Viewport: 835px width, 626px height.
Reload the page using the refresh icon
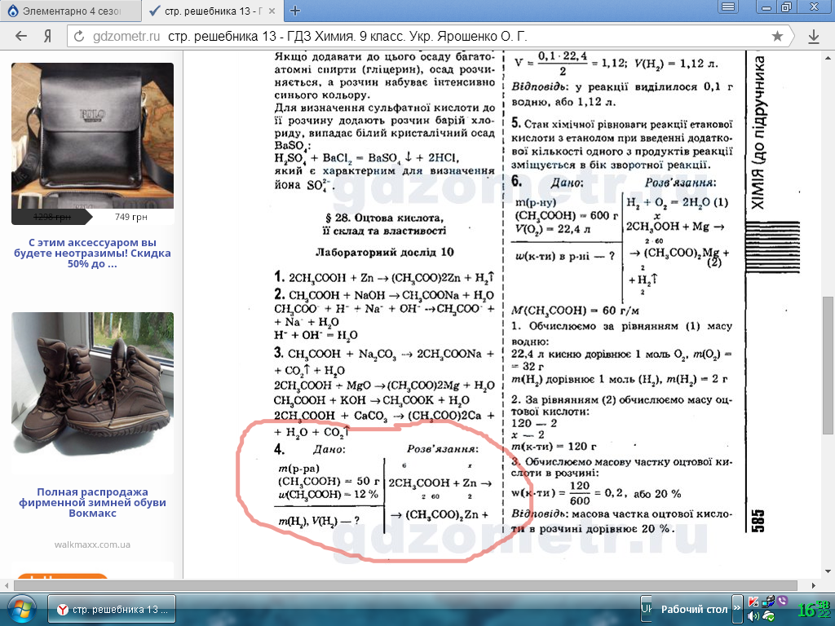pos(79,37)
